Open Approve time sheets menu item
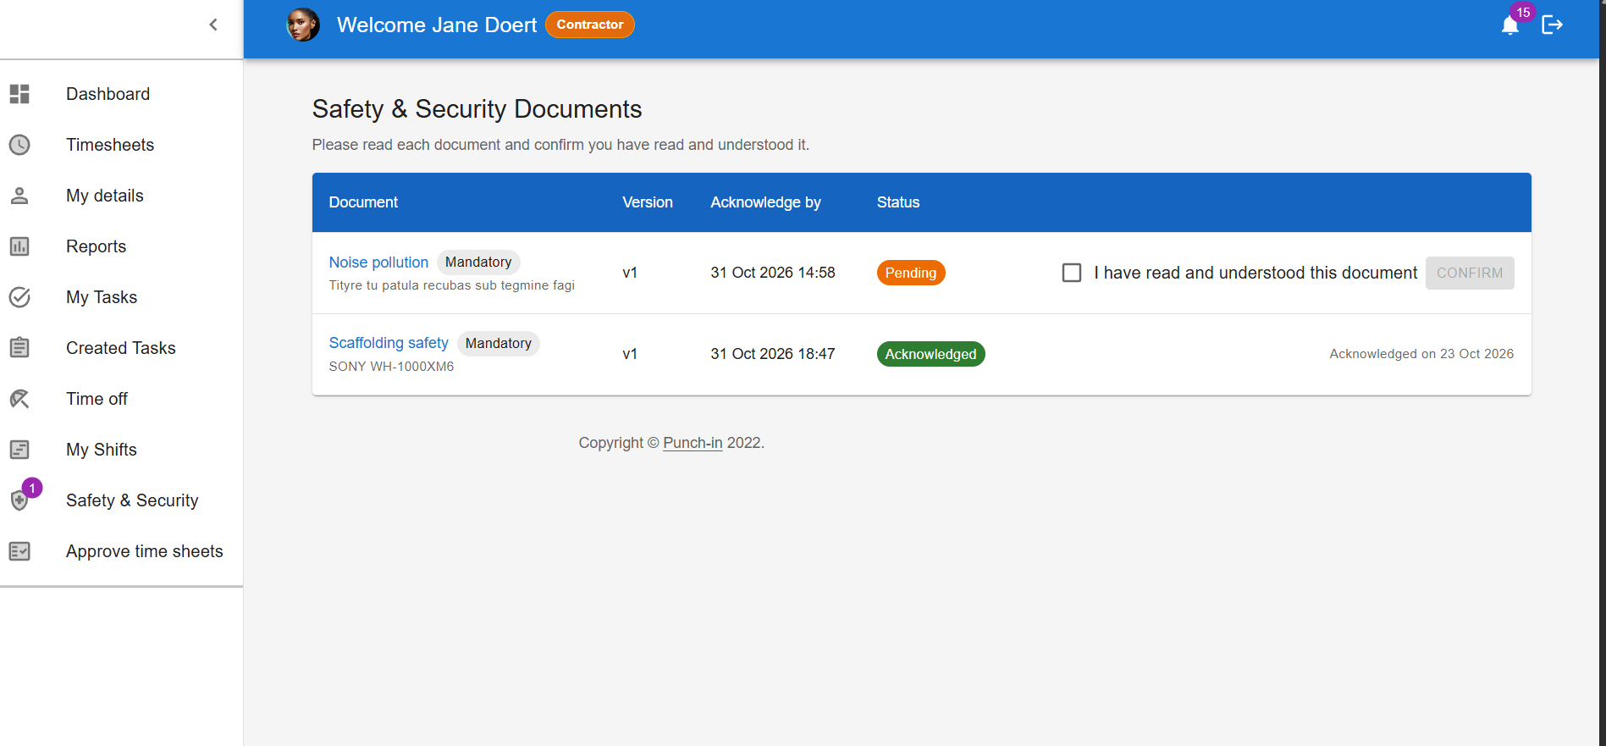 pyautogui.click(x=121, y=551)
